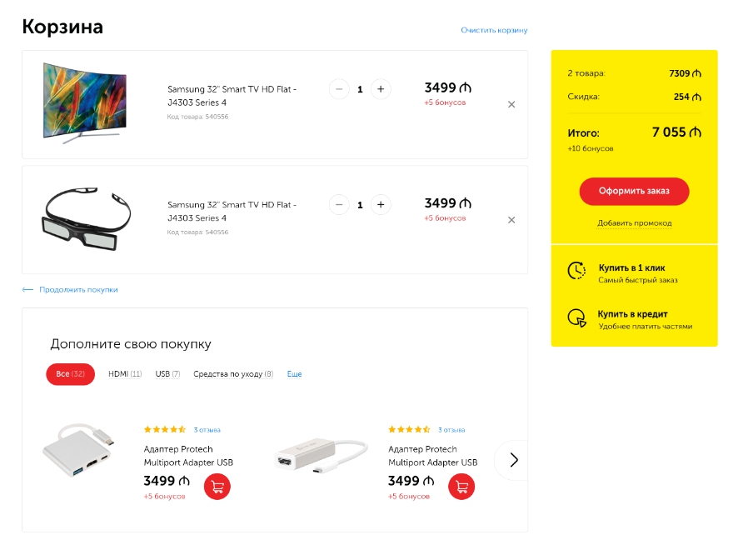Add second Protech adapter to cart
This screenshot has width=743, height=550.
coord(461,487)
